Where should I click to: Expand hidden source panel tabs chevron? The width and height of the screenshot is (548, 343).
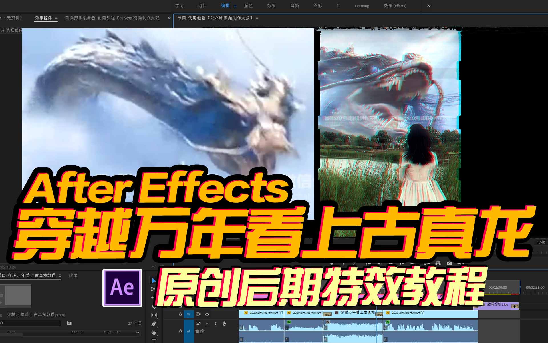tap(169, 18)
